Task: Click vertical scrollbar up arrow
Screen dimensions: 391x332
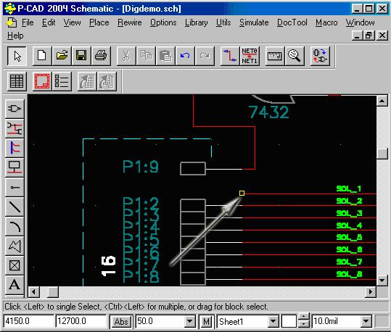Action: coord(382,101)
